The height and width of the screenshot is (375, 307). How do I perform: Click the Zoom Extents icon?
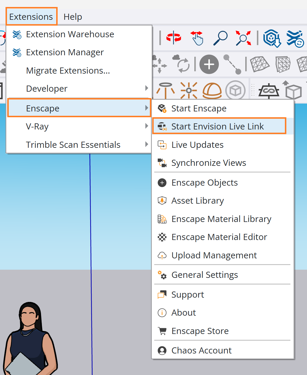(243, 38)
